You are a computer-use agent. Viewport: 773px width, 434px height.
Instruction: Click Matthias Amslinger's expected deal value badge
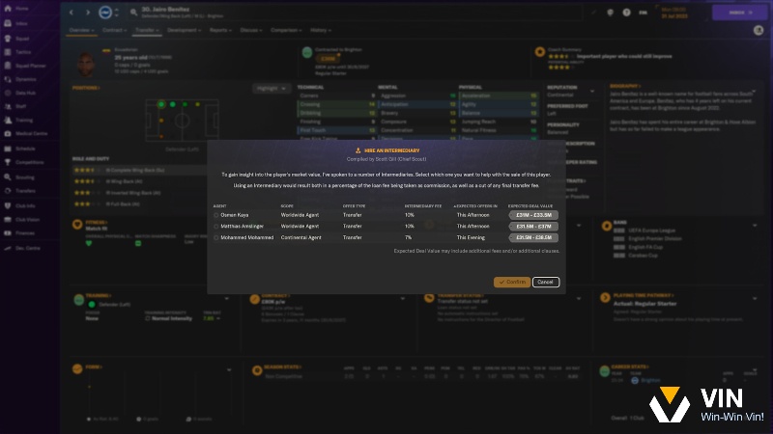pyautogui.click(x=533, y=227)
